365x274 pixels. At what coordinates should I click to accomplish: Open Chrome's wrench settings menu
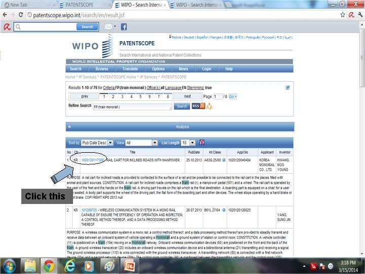pos(360,15)
